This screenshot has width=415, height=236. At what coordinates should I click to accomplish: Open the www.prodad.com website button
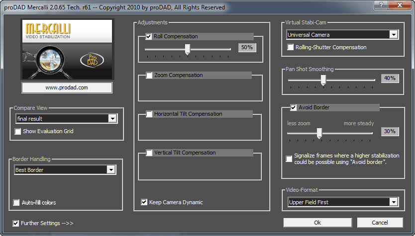tap(67, 88)
